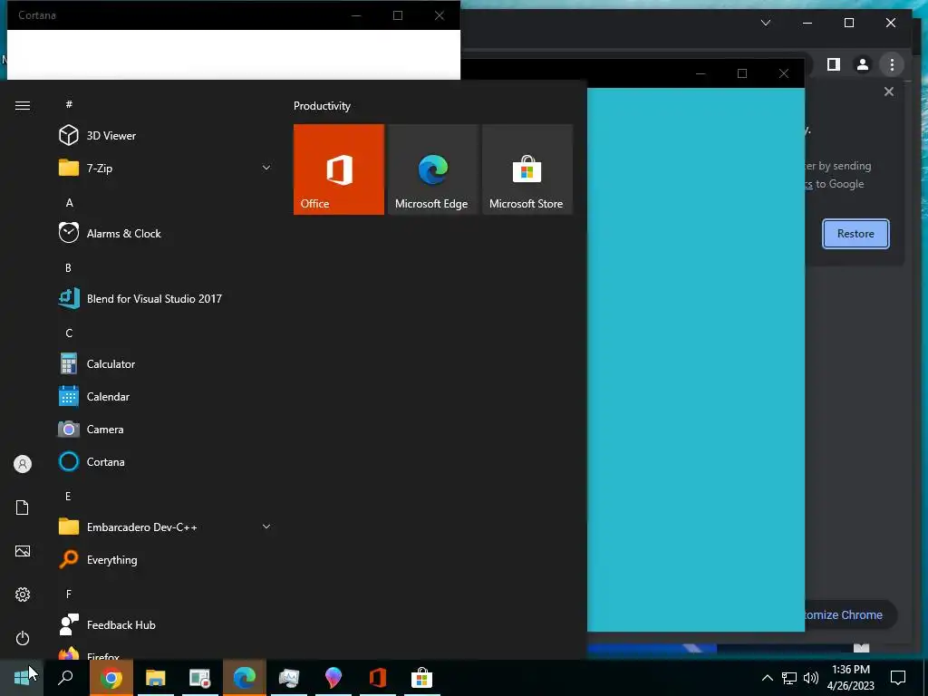This screenshot has height=696, width=928.
Task: Launch Alarms & Clock app
Action: tap(166, 233)
